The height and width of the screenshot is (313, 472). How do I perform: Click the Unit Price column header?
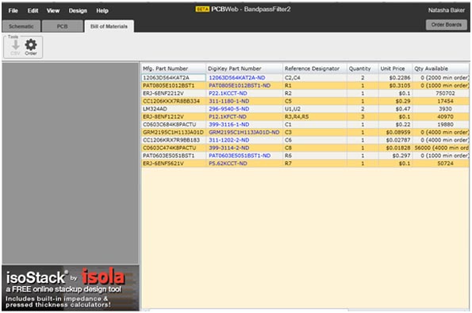click(x=395, y=68)
